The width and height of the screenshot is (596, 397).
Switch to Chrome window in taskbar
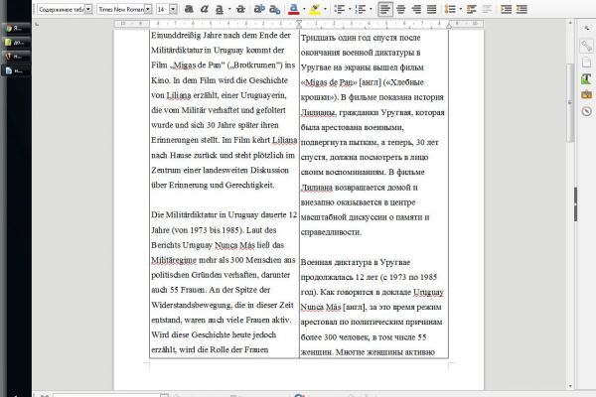[15, 28]
